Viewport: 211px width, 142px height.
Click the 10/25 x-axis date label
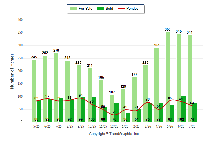[x=92, y=126]
